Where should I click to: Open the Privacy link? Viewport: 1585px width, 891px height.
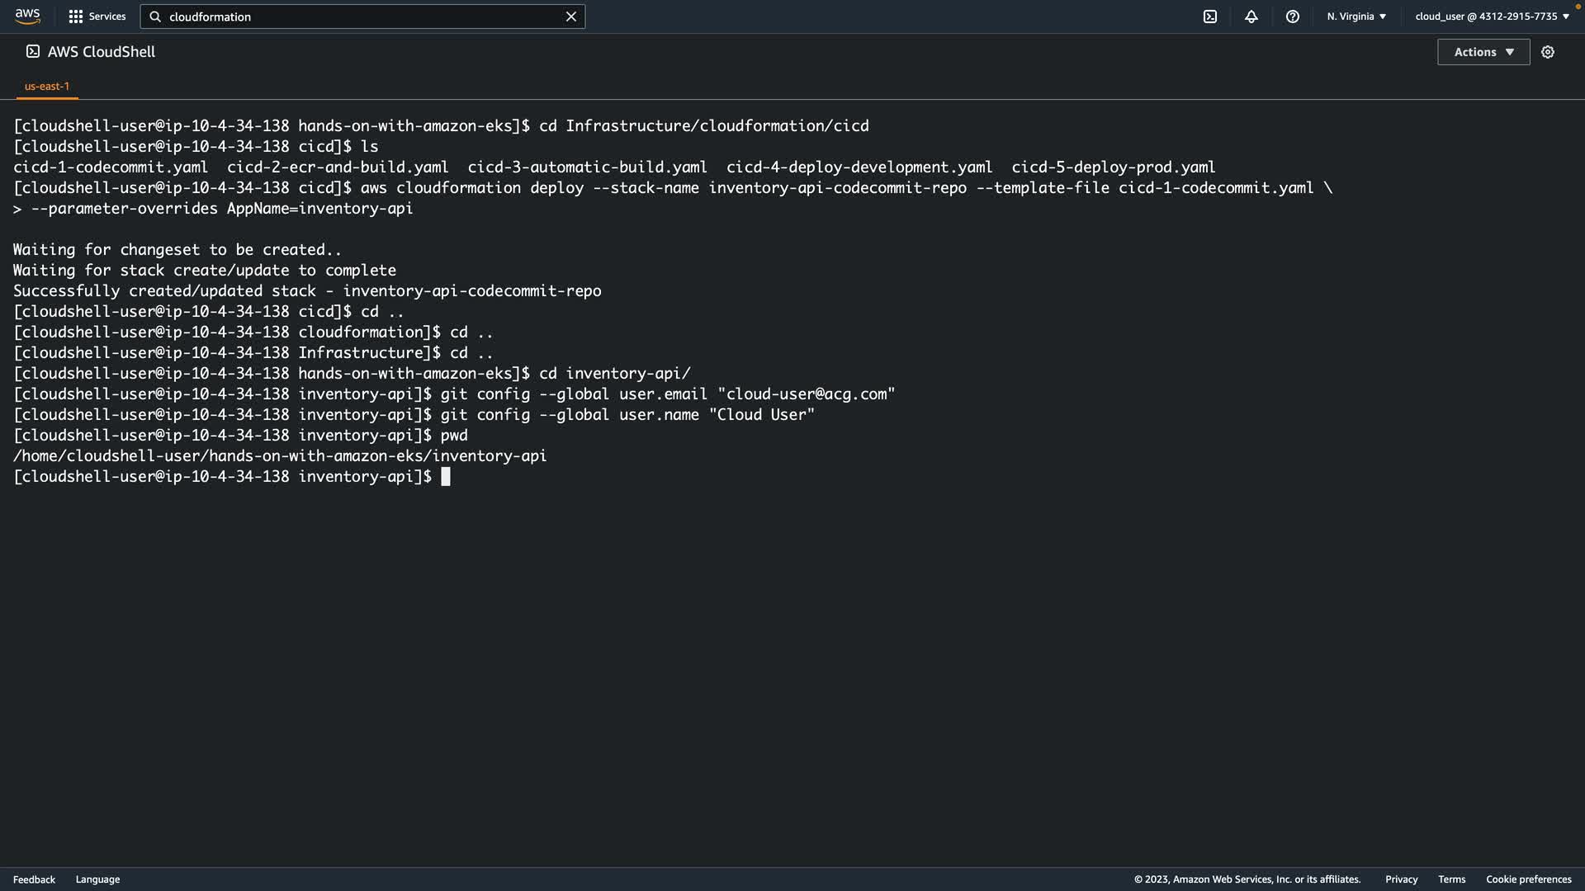click(x=1401, y=879)
